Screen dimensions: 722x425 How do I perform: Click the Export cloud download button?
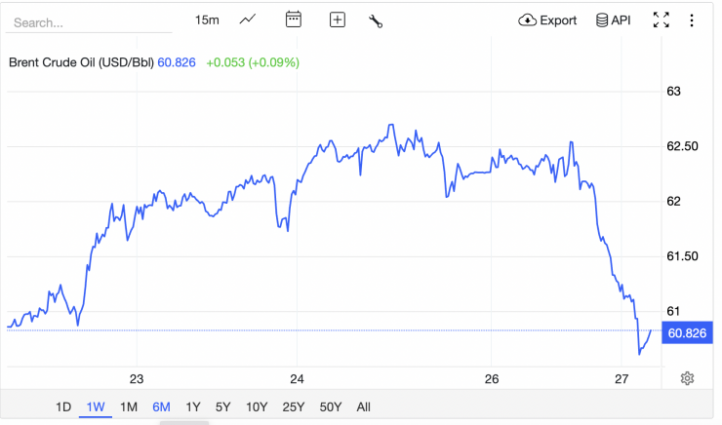(547, 19)
